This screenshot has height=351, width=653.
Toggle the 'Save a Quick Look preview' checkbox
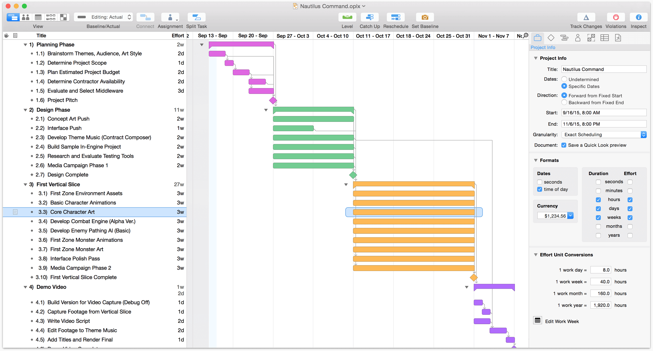coord(563,145)
